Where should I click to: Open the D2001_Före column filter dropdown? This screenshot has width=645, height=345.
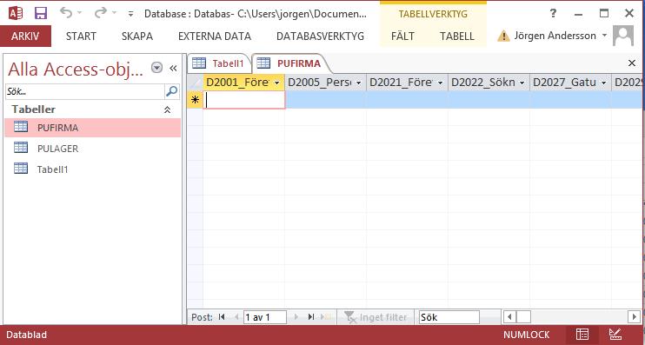276,83
